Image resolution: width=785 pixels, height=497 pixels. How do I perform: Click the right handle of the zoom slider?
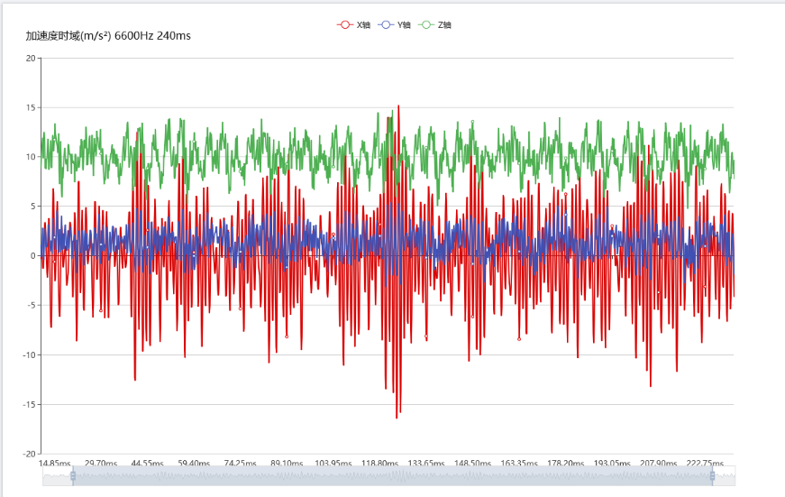click(712, 475)
